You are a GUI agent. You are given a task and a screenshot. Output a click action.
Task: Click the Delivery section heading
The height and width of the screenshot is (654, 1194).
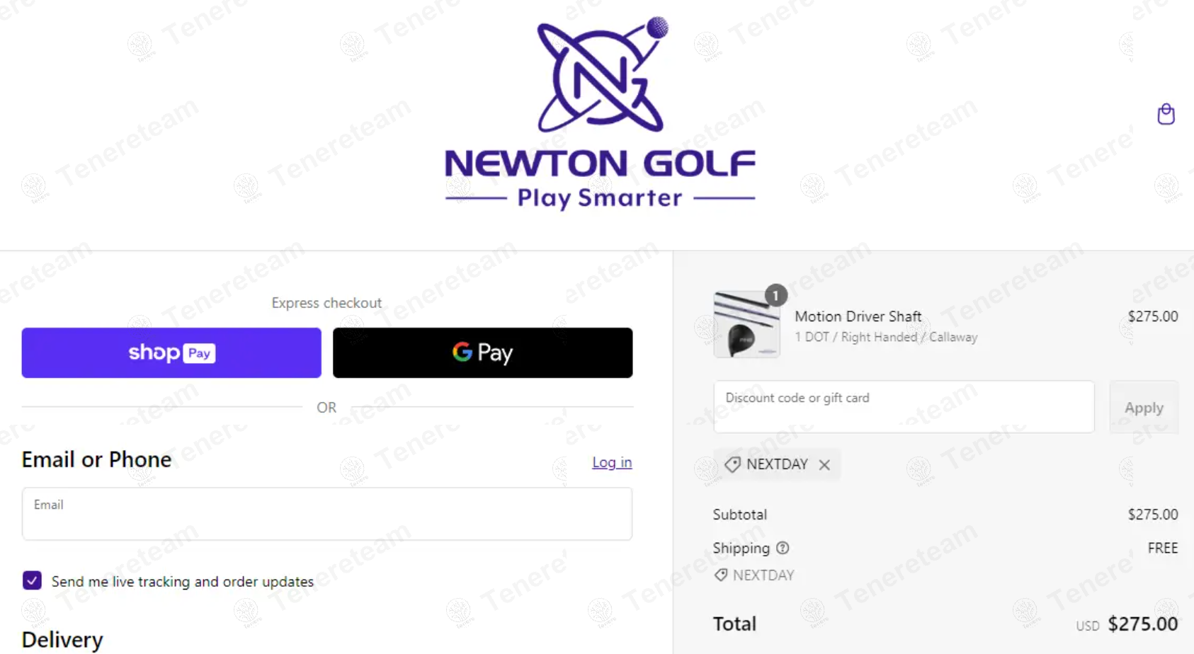click(62, 639)
